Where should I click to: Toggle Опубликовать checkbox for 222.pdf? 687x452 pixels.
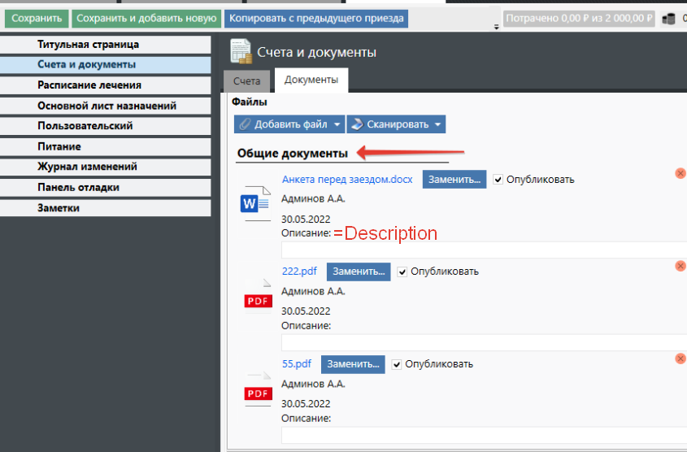click(x=402, y=272)
